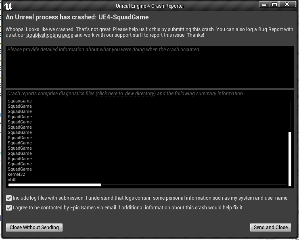This screenshot has height=240, width=299.
Task: Click the vertical scrollbar thumb in summary
Action: [290, 159]
